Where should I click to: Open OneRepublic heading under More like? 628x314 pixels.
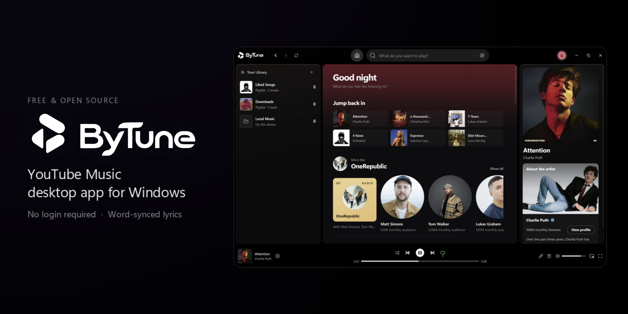point(369,166)
